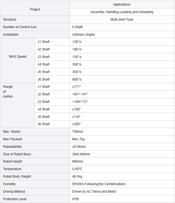
Task: Click the Max.7kg payload value
Action: point(79,139)
